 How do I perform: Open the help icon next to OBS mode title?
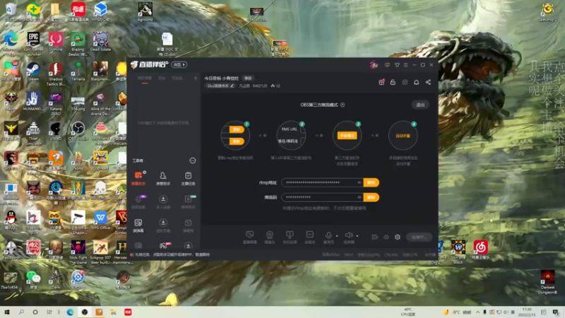pyautogui.click(x=343, y=105)
